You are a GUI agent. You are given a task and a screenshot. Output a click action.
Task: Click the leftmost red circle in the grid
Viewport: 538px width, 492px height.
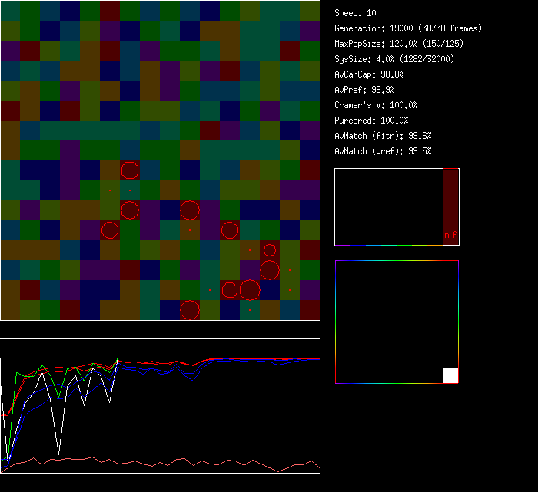[110, 230]
